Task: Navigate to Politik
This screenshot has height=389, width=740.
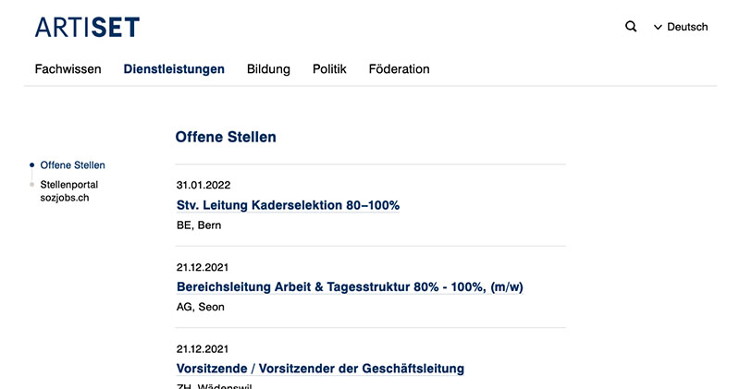Action: point(329,69)
